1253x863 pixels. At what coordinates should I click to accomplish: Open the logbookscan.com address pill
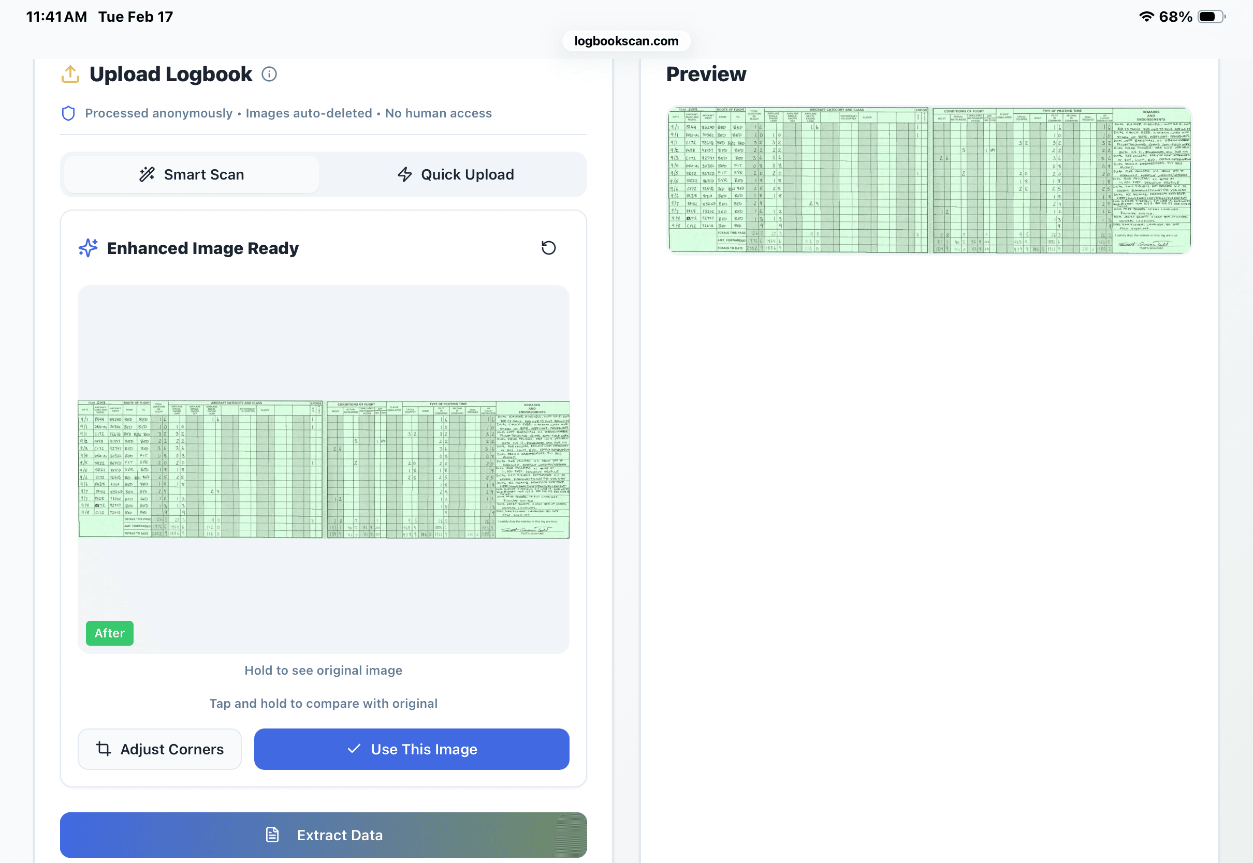tap(626, 40)
